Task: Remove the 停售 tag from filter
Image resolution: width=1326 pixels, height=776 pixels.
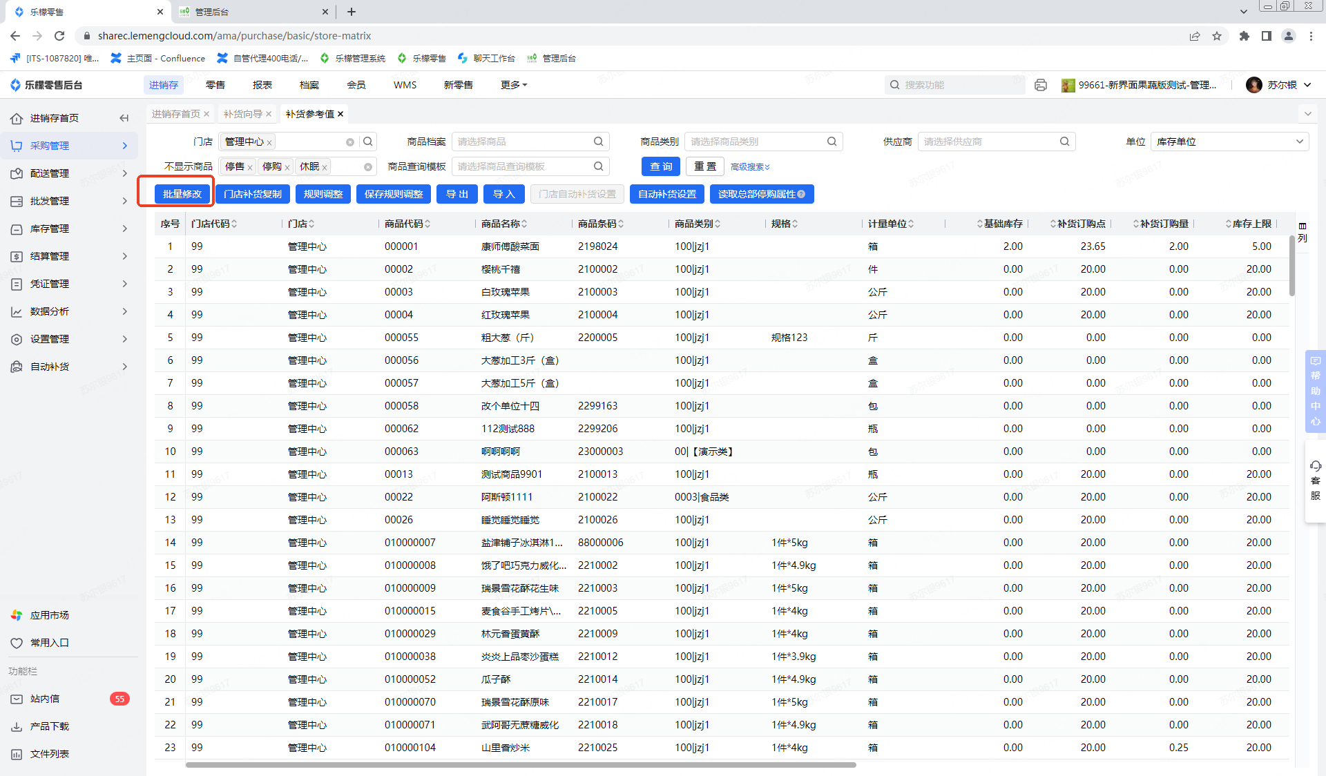Action: click(x=250, y=167)
